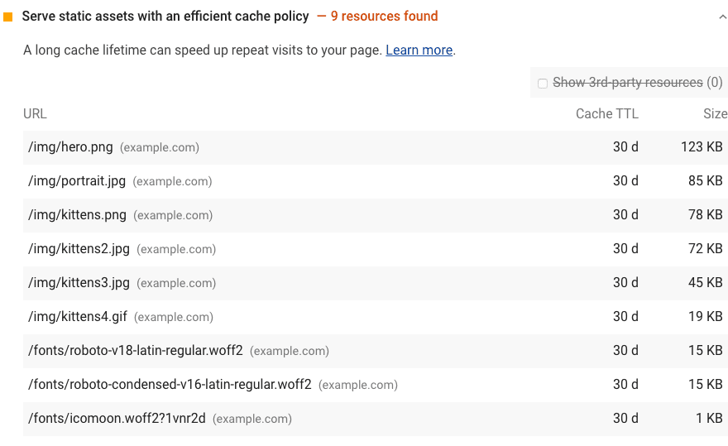Open the roboto-condensed-v16 font URL
The height and width of the screenshot is (446, 728).
[x=170, y=385]
